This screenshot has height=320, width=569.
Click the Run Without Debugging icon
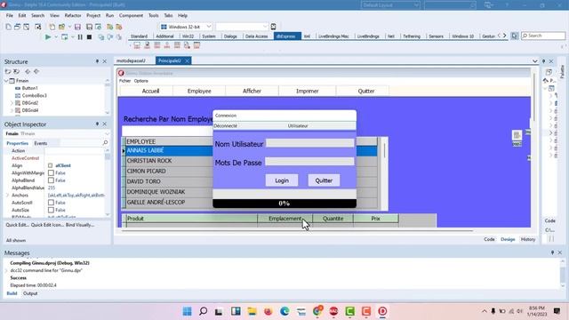(65, 37)
